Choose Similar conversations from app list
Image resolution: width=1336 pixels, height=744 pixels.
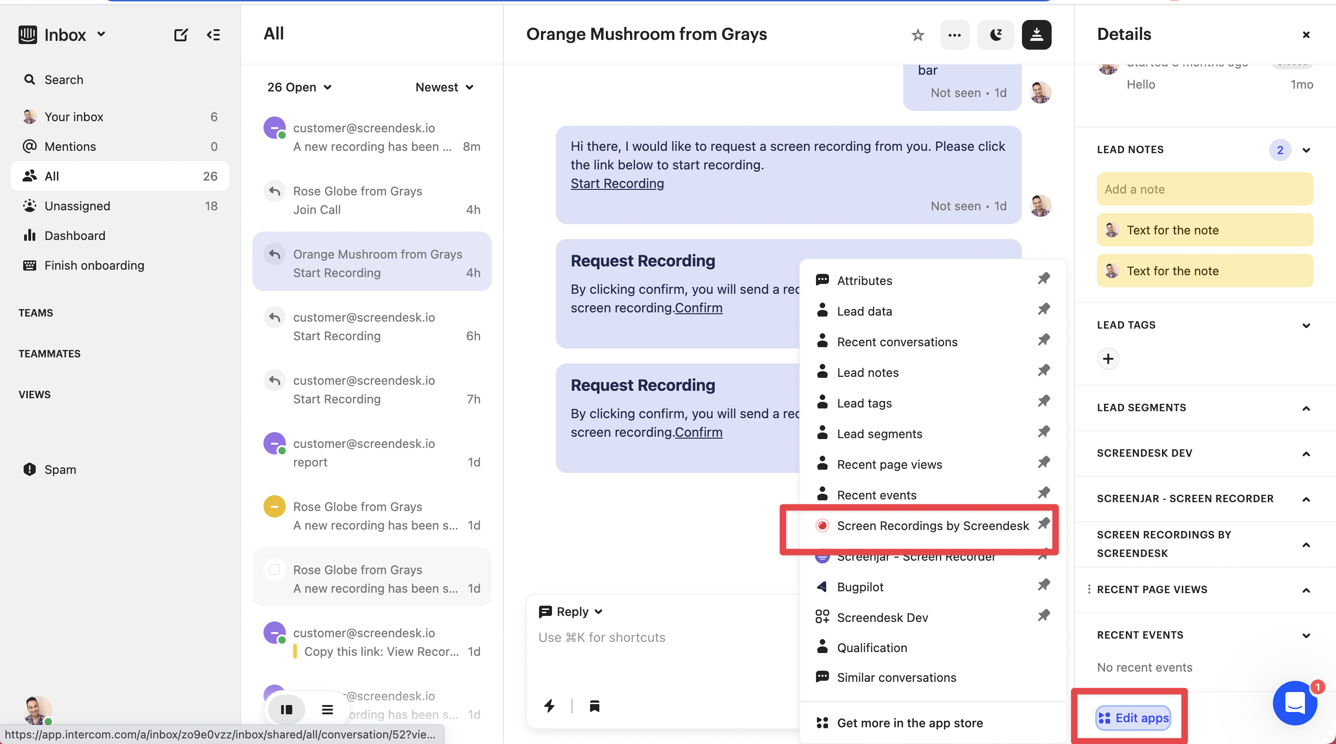896,677
